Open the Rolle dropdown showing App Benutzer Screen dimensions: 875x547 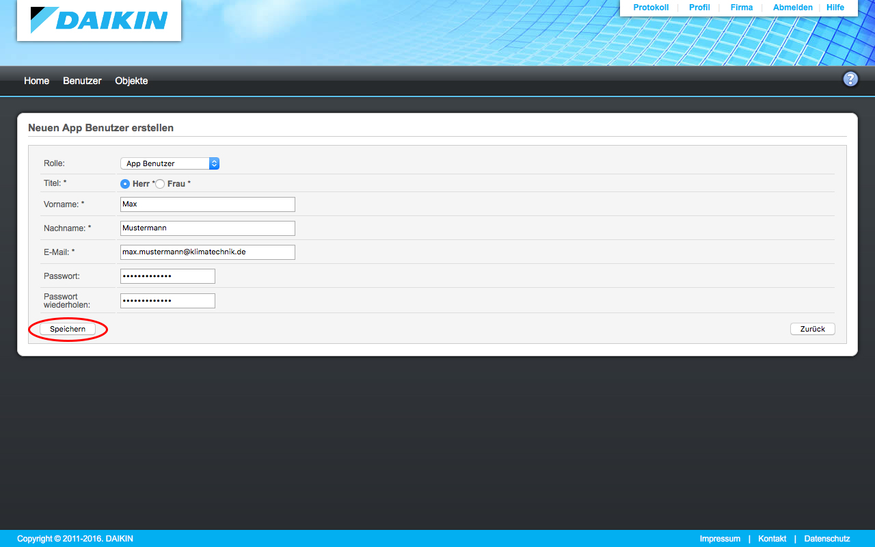170,163
